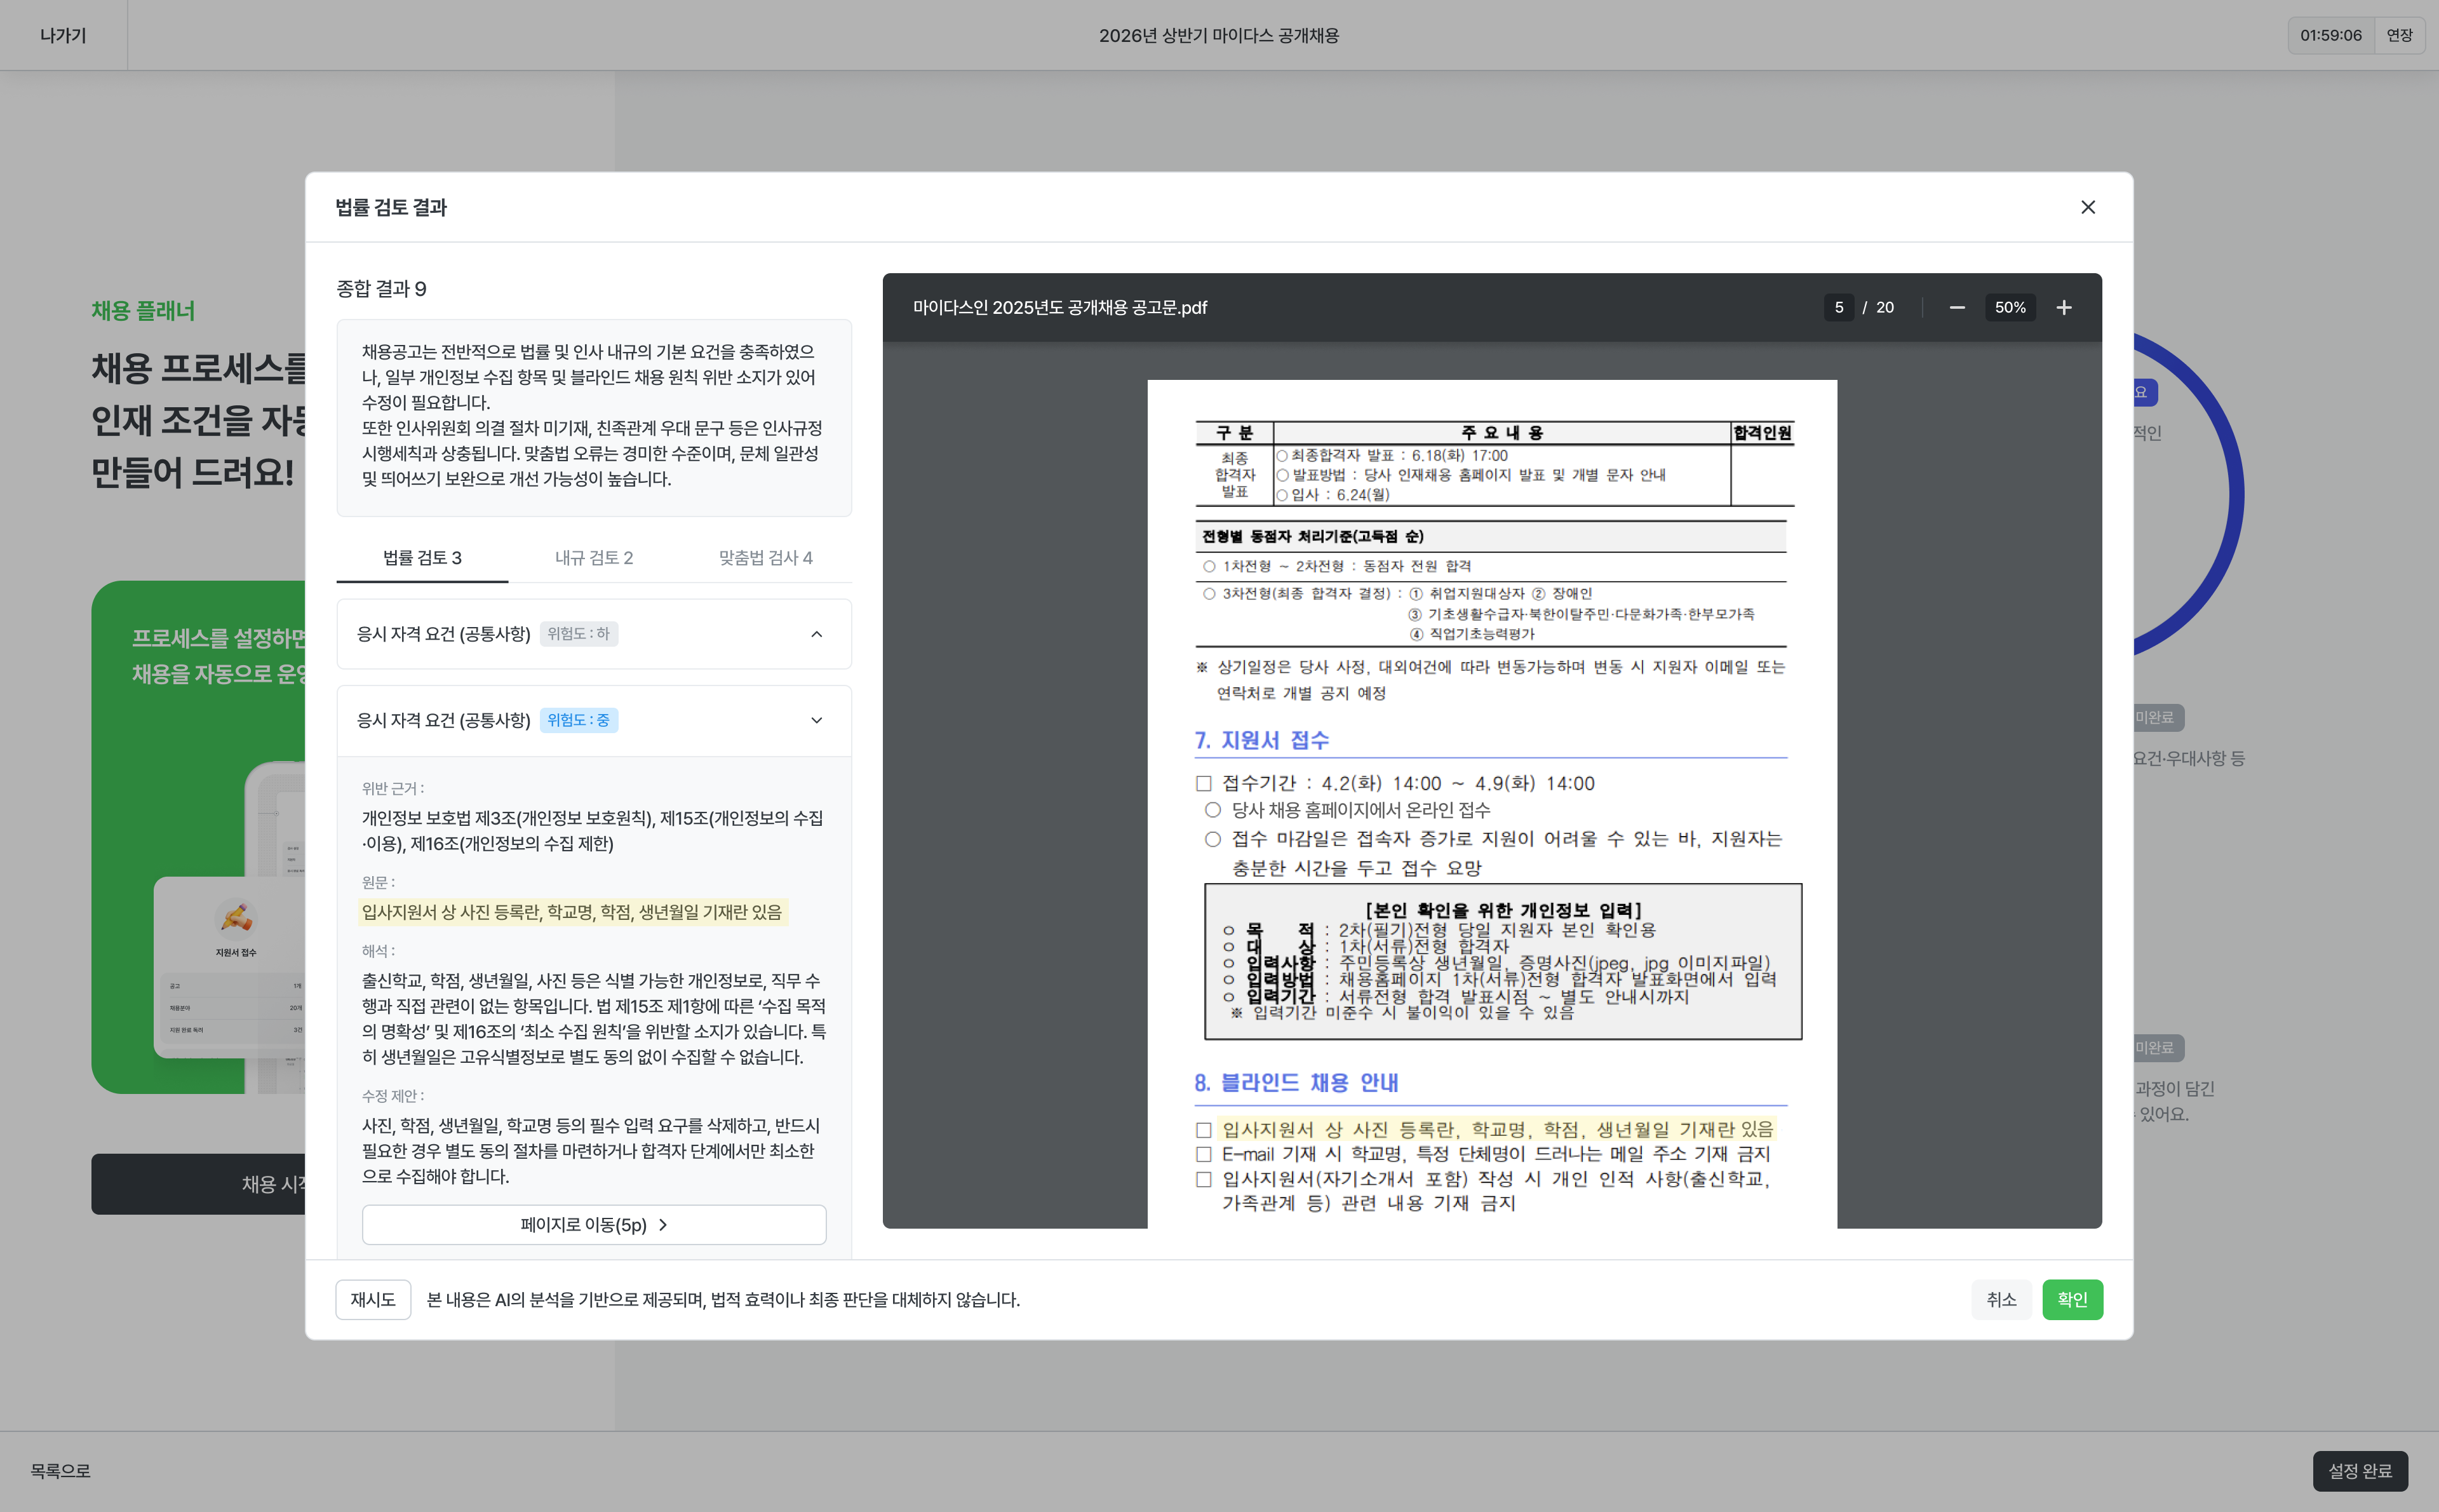Image resolution: width=2439 pixels, height=1512 pixels.
Task: Open the 맞춤법 검사 4 tab
Action: click(766, 558)
